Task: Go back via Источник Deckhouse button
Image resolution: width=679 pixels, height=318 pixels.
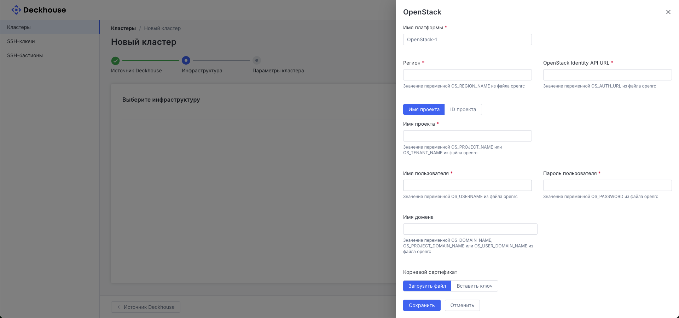Action: click(x=145, y=307)
